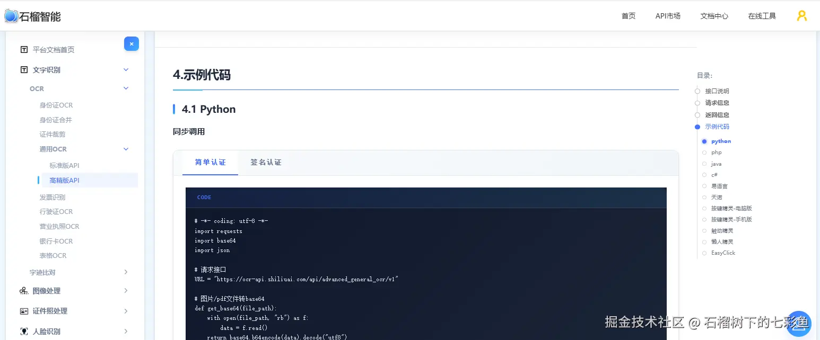
Task: Click the CODE label in code block
Action: (x=204, y=198)
